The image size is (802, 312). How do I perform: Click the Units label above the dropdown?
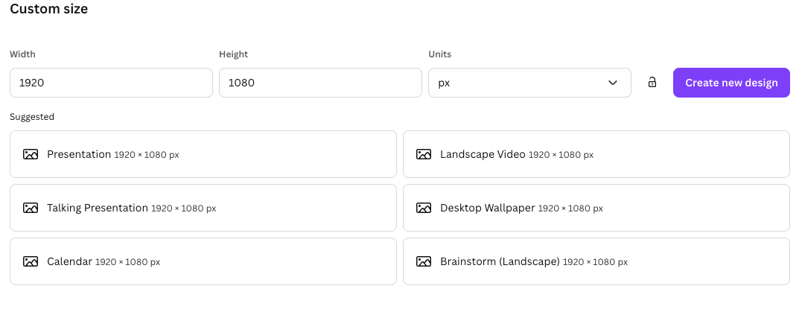[x=440, y=54]
